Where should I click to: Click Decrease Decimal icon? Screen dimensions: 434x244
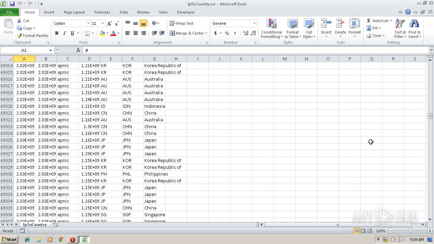pyautogui.click(x=253, y=33)
